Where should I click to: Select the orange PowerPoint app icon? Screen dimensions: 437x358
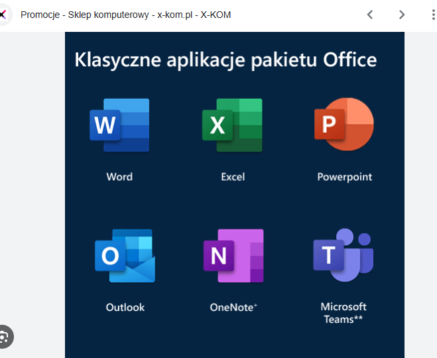point(343,125)
